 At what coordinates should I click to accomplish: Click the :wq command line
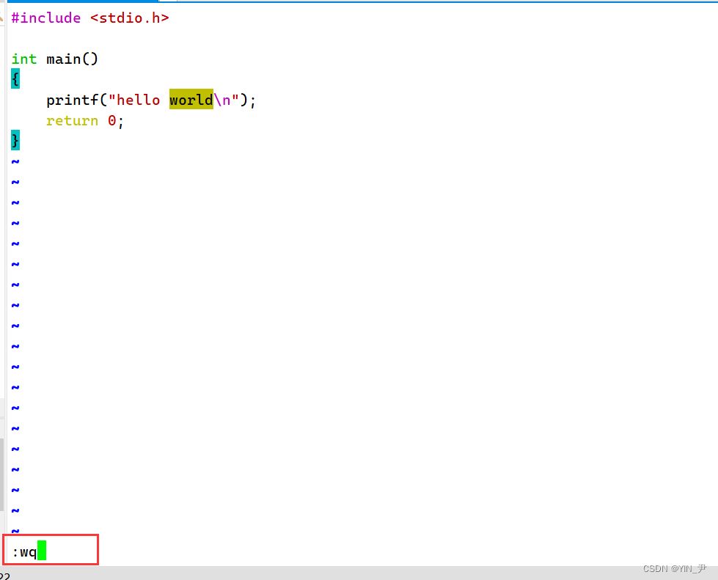(x=24, y=551)
